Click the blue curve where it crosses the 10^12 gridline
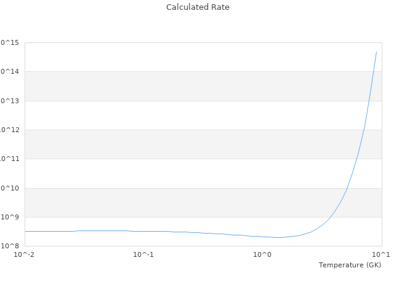394x295 pixels. [x=364, y=130]
